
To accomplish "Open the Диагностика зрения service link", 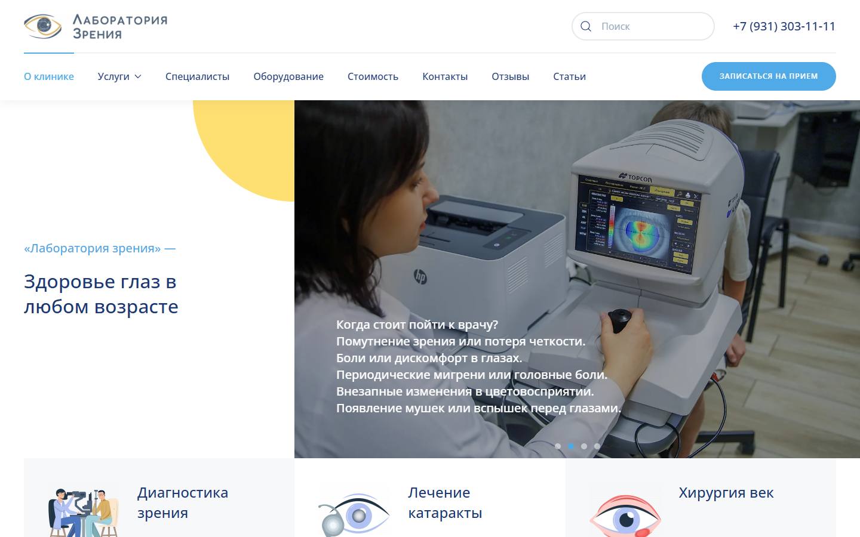I will click(x=183, y=503).
